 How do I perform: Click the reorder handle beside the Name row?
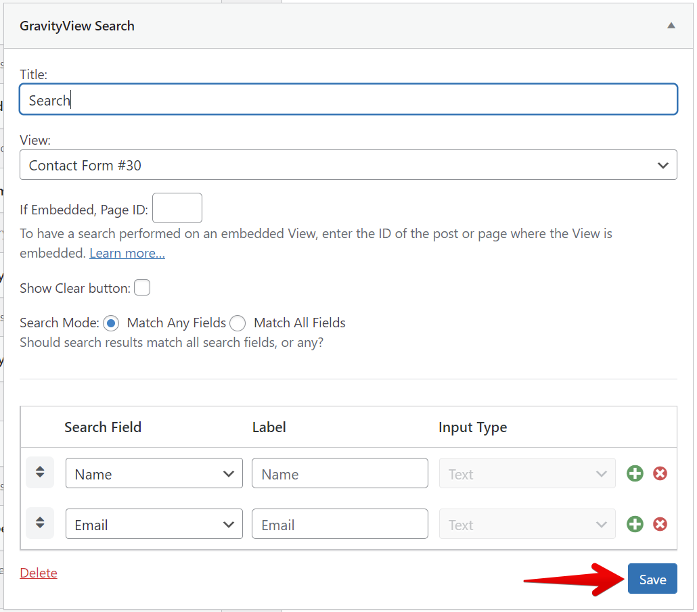(39, 473)
